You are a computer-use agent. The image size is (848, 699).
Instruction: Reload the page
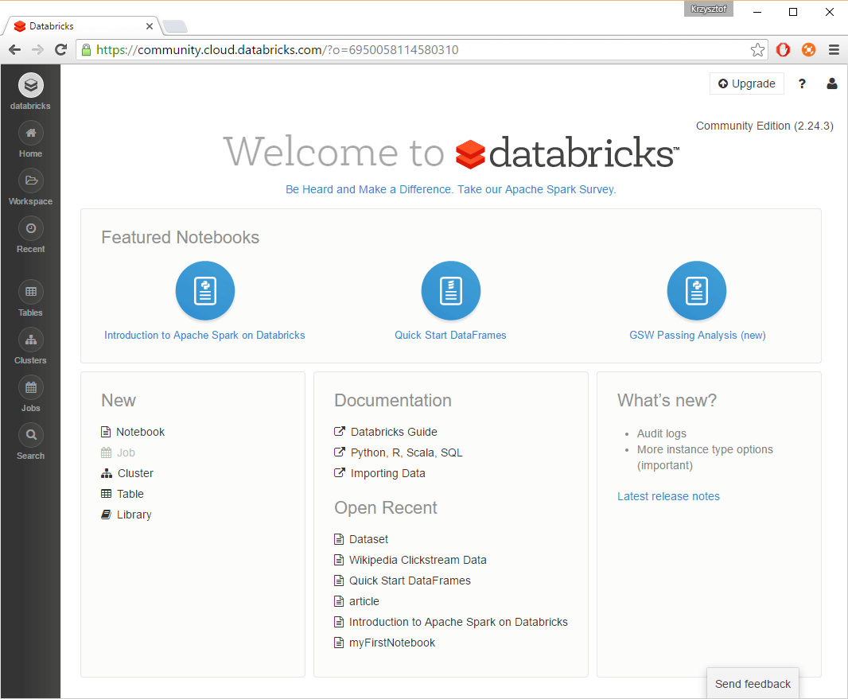(61, 50)
